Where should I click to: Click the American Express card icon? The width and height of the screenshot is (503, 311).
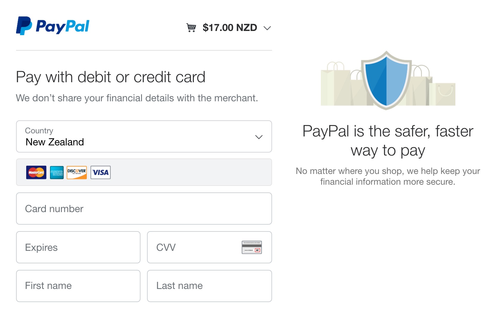57,172
